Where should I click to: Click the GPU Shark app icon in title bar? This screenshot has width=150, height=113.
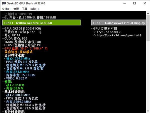[4, 3]
